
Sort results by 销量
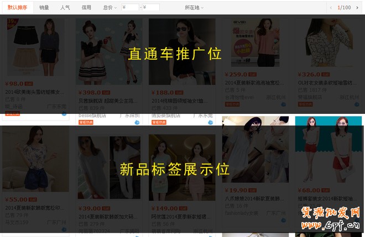pos(44,7)
